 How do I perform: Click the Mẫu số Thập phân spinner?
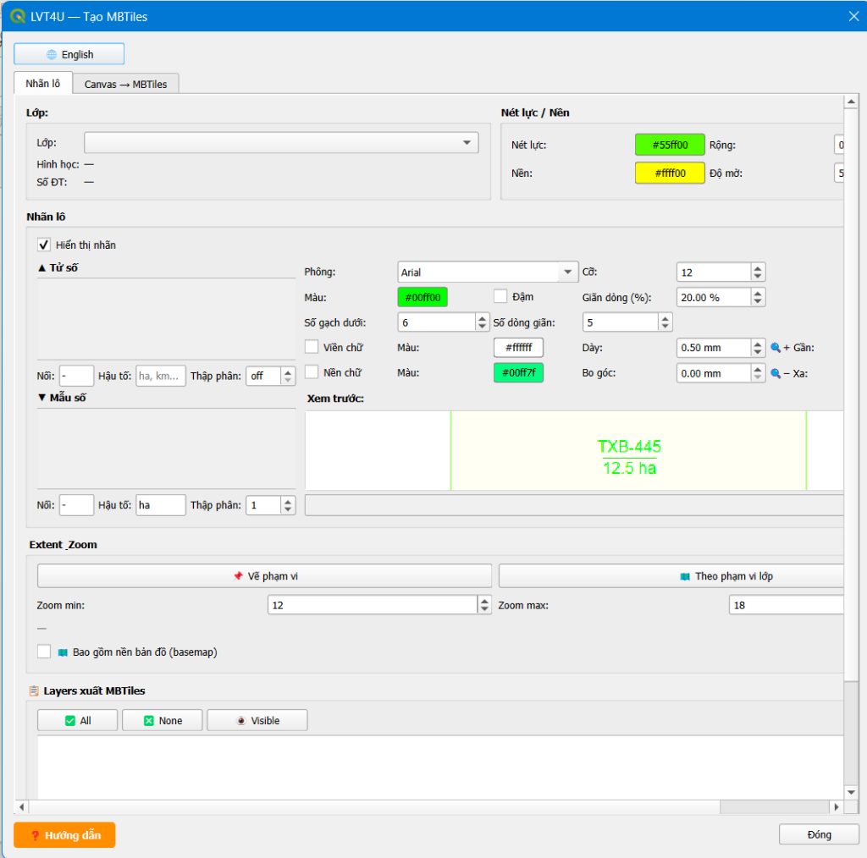pos(270,505)
